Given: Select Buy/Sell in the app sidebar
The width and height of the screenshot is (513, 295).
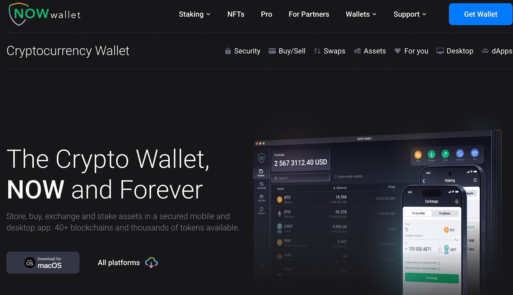Looking at the screenshot, I should (261, 198).
